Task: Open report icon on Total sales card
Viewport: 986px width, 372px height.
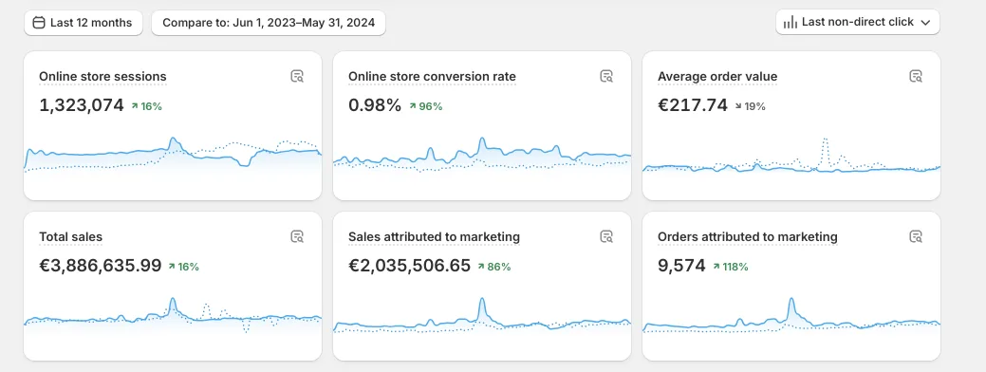Action: pos(297,237)
